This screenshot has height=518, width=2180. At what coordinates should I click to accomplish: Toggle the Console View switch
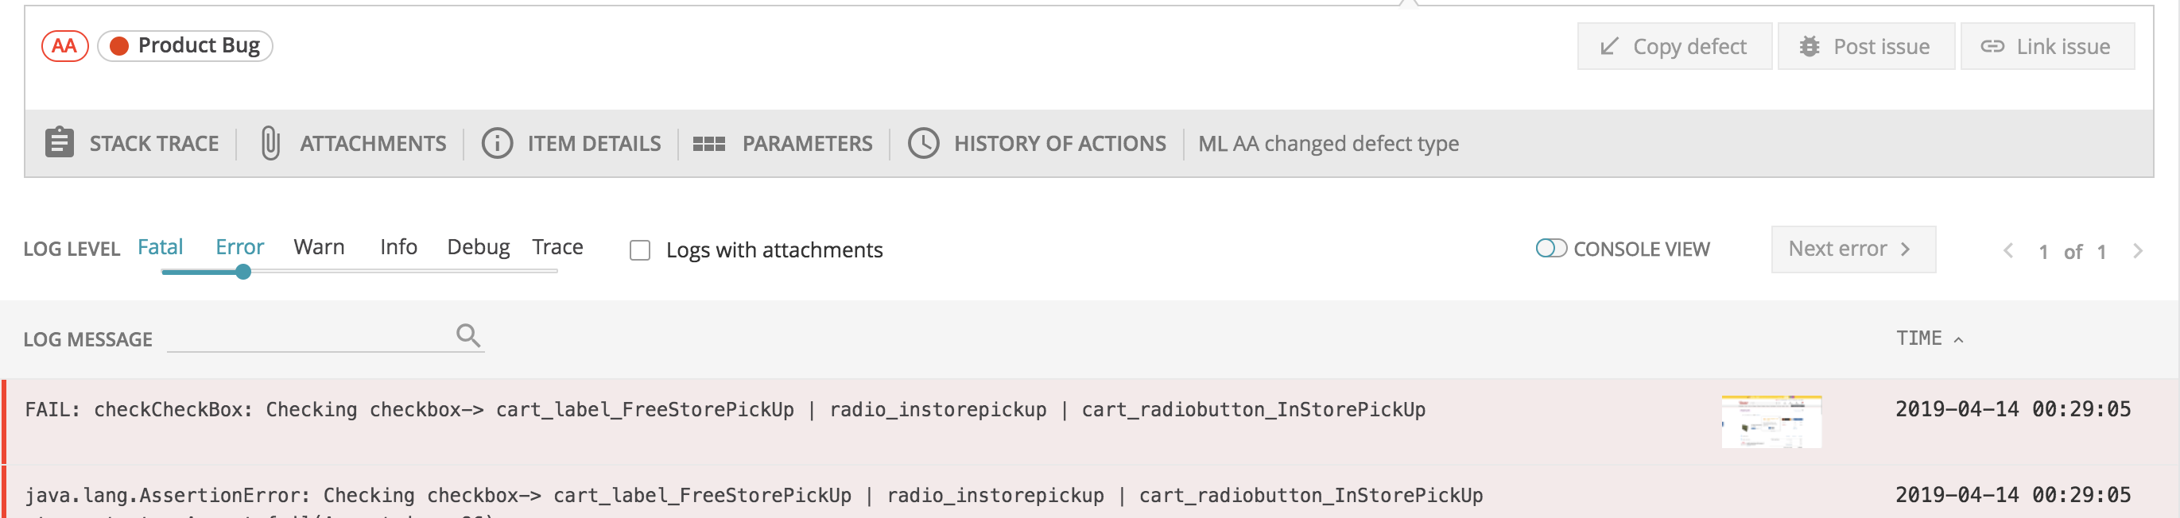(x=1551, y=248)
